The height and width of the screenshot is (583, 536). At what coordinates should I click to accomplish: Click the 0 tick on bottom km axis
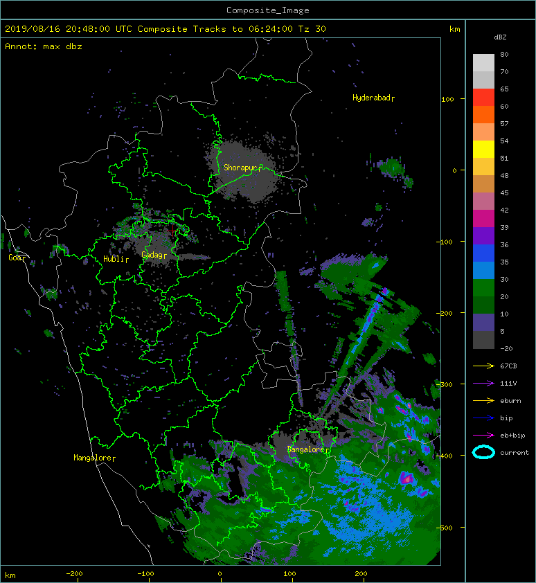click(x=220, y=574)
